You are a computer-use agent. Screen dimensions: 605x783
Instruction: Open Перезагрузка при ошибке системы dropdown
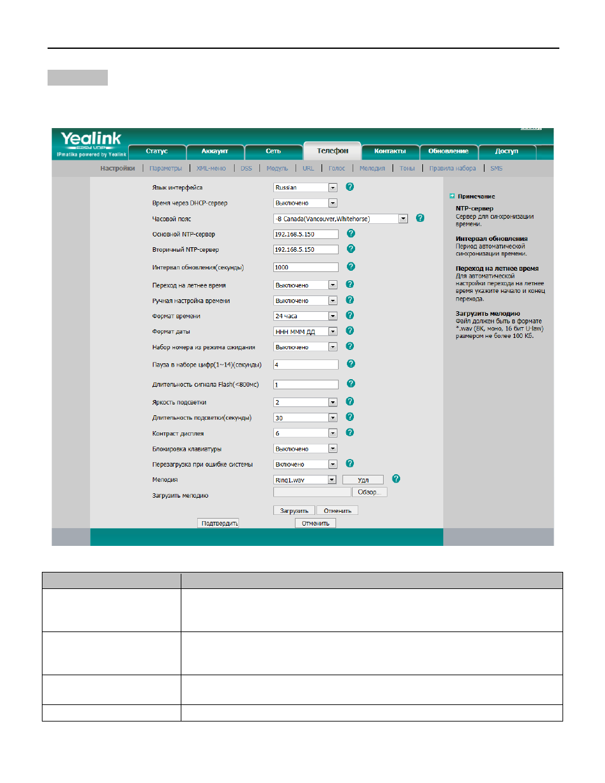305,464
